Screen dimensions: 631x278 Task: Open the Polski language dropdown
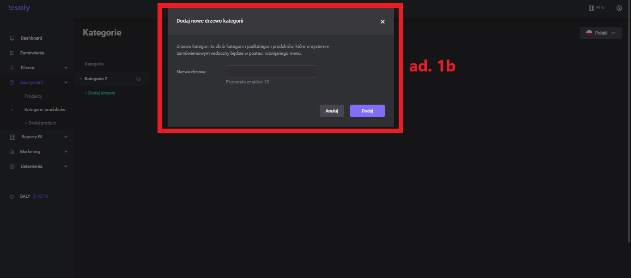tap(601, 33)
